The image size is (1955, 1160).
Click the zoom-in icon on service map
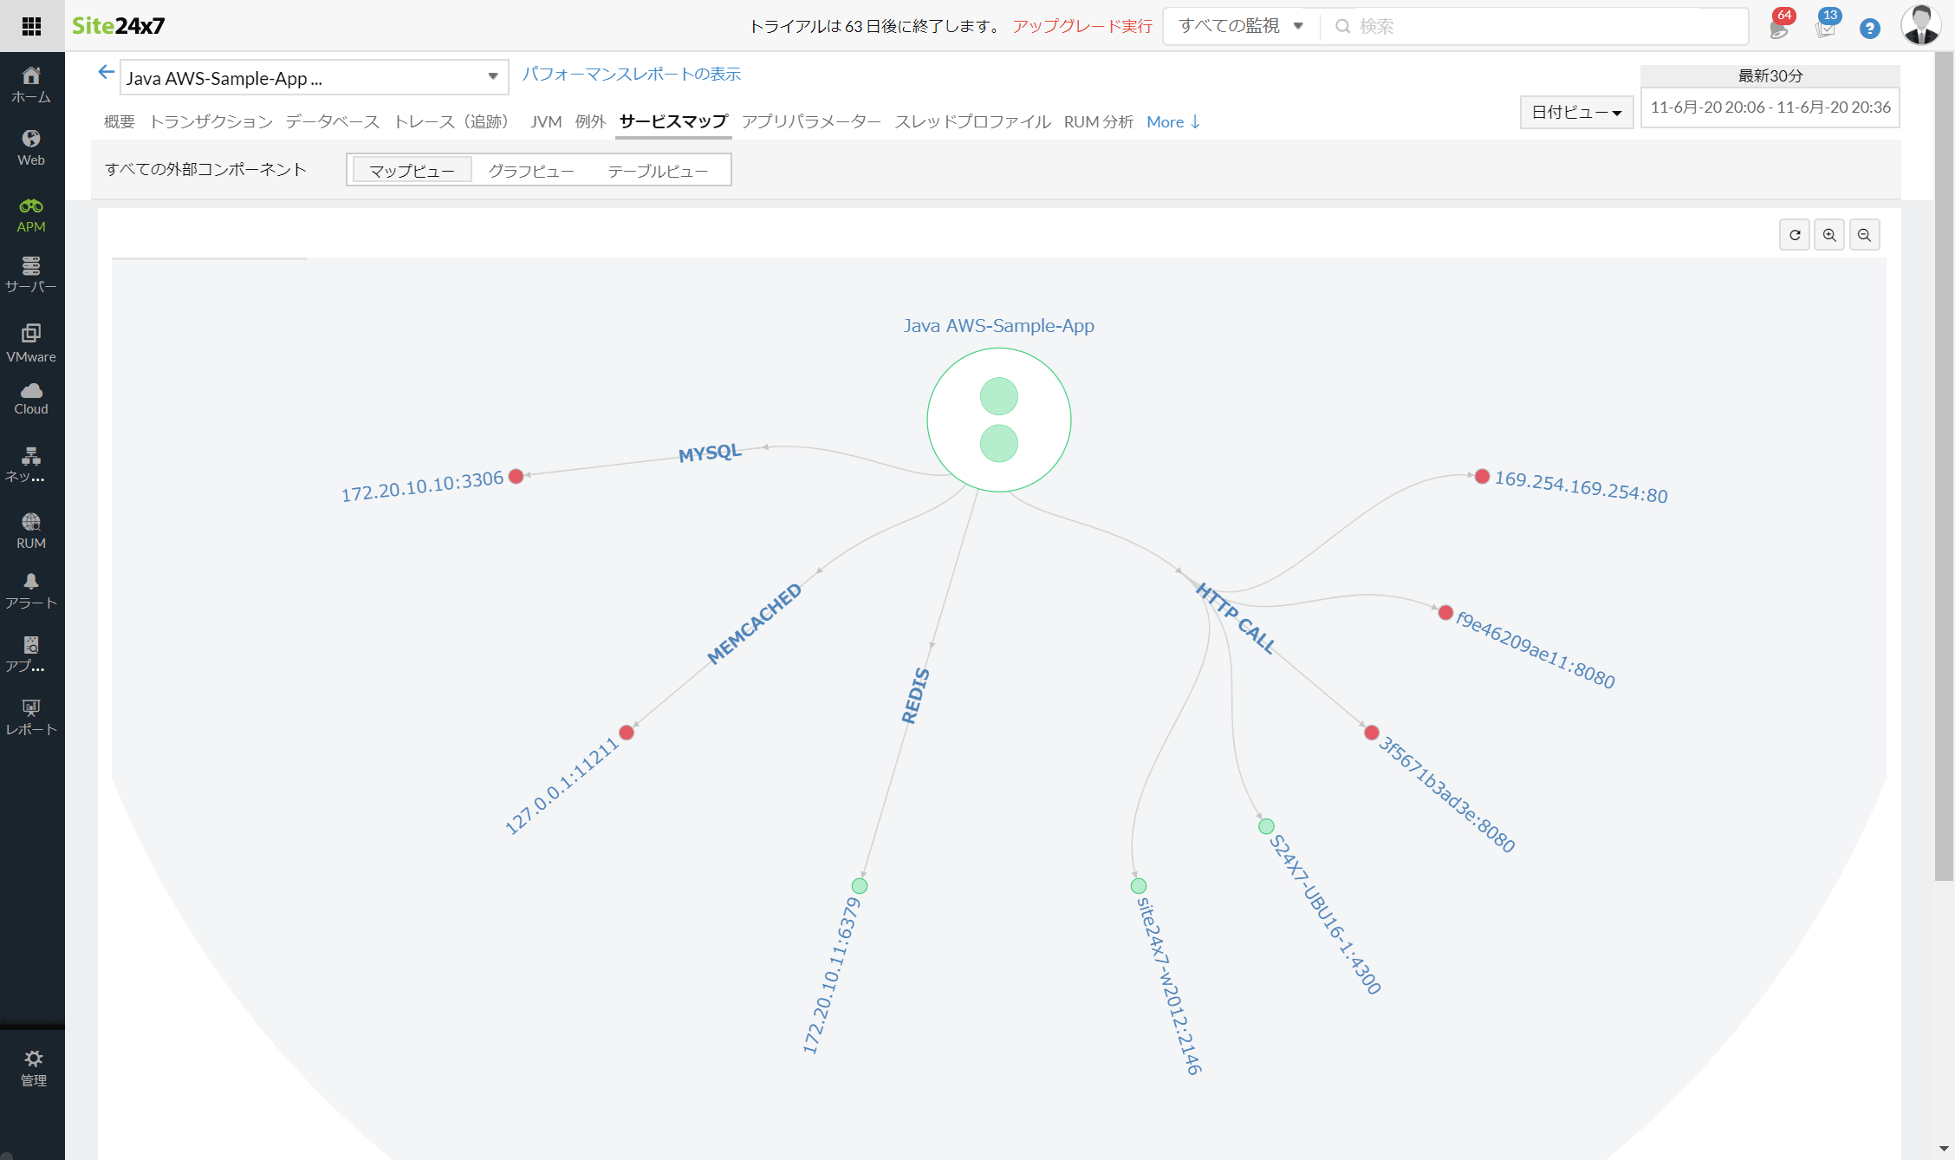[1829, 235]
